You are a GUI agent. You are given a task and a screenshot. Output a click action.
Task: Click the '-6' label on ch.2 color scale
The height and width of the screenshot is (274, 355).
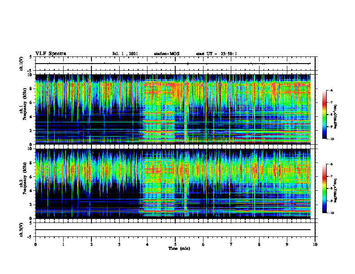point(331,164)
